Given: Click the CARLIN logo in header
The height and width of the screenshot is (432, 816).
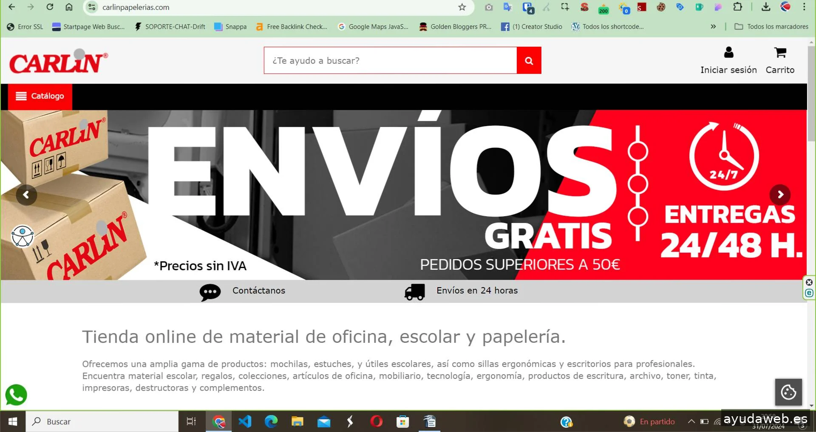Looking at the screenshot, I should pos(58,62).
